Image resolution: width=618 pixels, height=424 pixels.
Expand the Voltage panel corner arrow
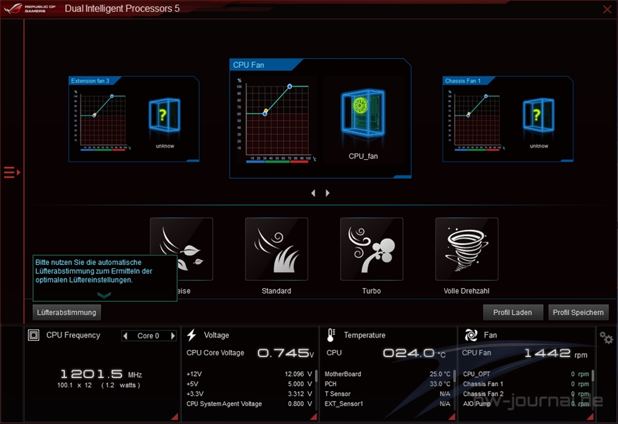pos(314,416)
